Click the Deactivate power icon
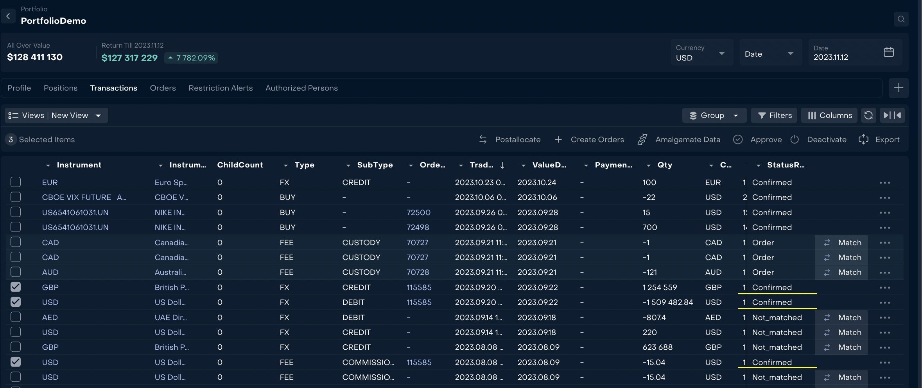 click(x=794, y=139)
